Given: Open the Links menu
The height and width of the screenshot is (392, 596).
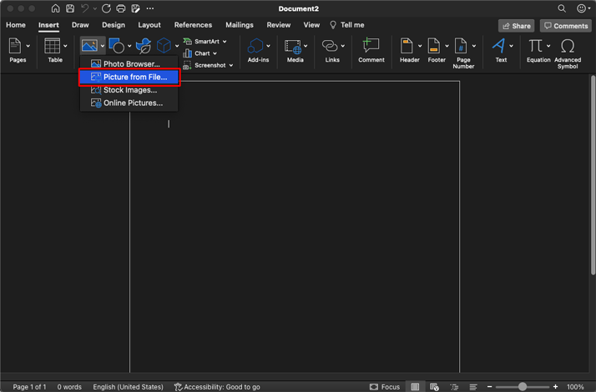Looking at the screenshot, I should (332, 51).
